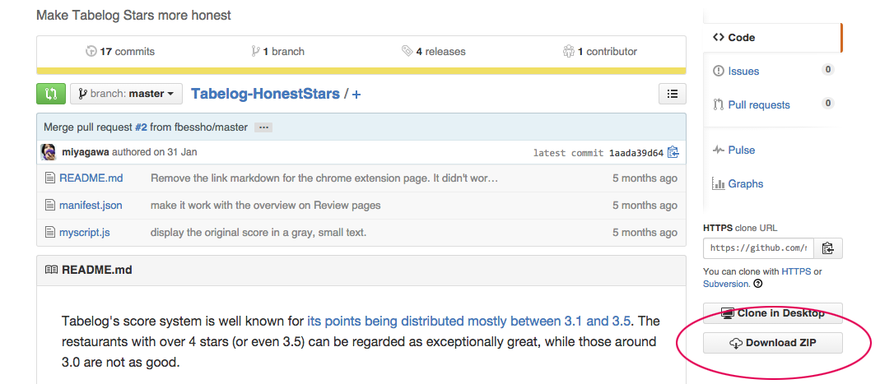880x384 pixels.
Task: Click the yellow language bar
Action: pos(361,72)
